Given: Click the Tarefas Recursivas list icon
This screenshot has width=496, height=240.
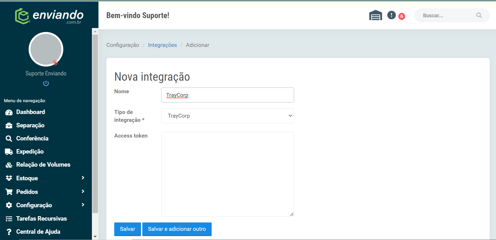Looking at the screenshot, I should (x=9, y=219).
